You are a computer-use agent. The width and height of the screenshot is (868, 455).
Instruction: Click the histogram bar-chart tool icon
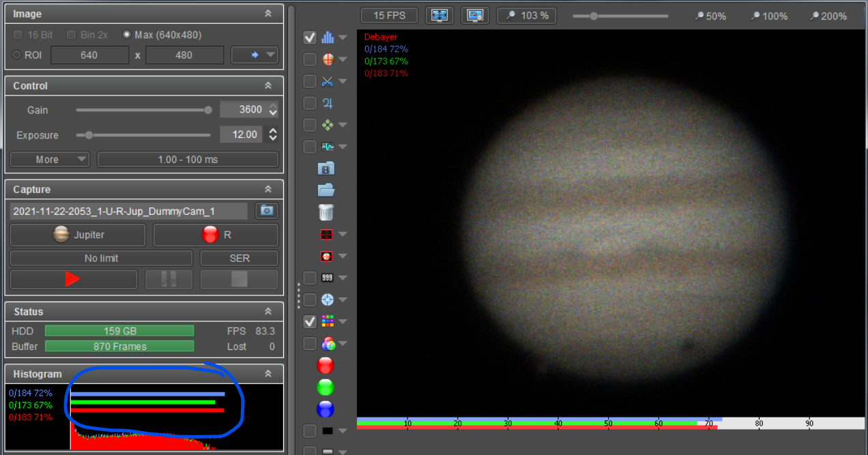point(328,38)
